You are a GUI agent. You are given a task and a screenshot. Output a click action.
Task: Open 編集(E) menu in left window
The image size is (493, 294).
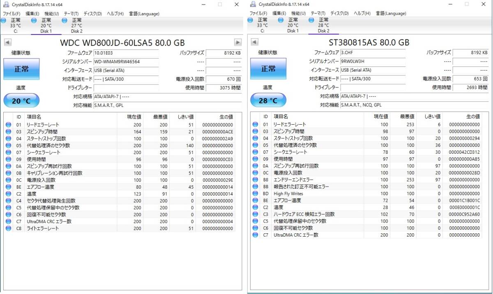(32, 14)
